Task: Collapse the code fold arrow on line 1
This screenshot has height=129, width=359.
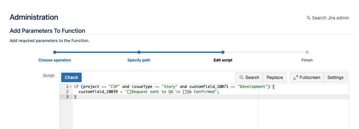Action: click(x=70, y=87)
